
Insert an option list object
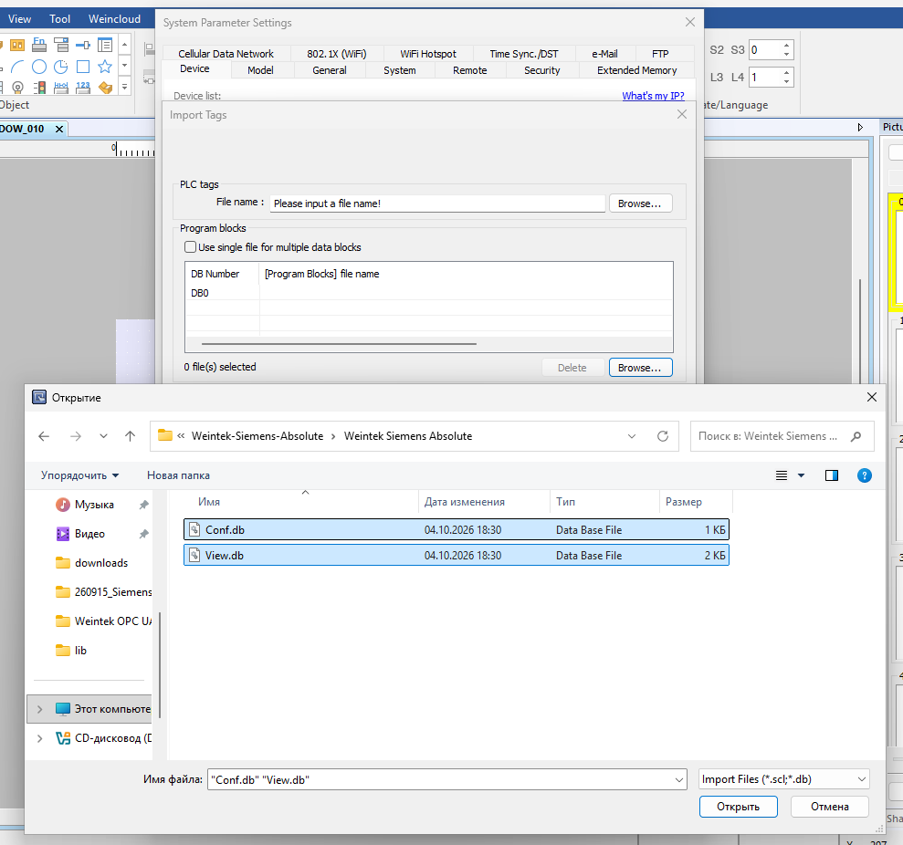point(61,45)
